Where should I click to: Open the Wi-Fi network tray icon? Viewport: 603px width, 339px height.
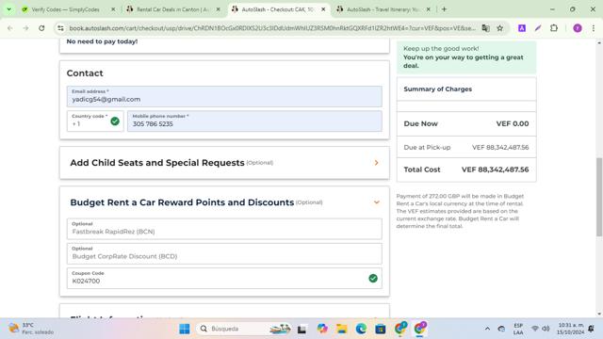coord(535,329)
